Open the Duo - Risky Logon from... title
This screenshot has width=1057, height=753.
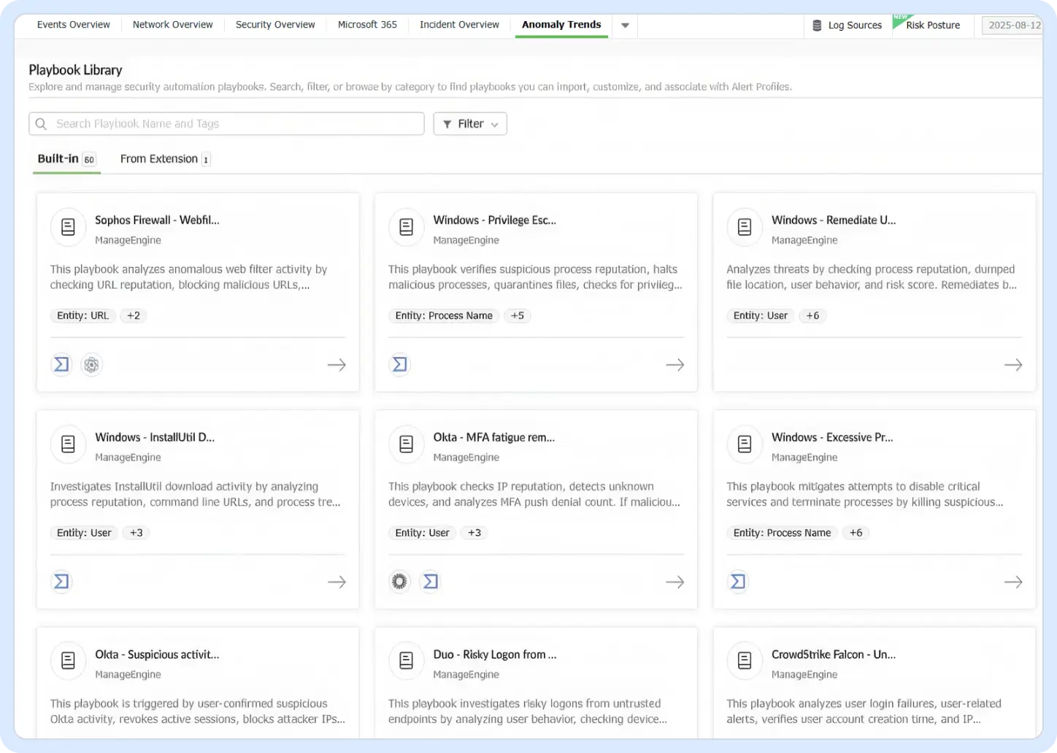coord(494,654)
